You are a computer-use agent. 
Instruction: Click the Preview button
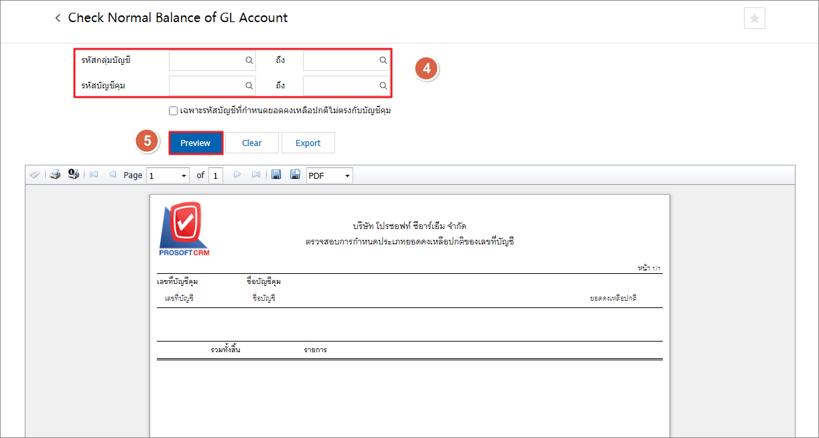tap(195, 143)
